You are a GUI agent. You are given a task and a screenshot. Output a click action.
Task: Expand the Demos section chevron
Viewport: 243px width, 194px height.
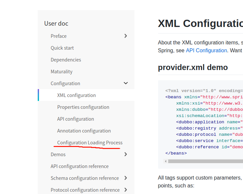click(x=126, y=154)
